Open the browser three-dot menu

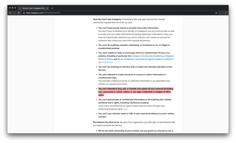[226, 13]
